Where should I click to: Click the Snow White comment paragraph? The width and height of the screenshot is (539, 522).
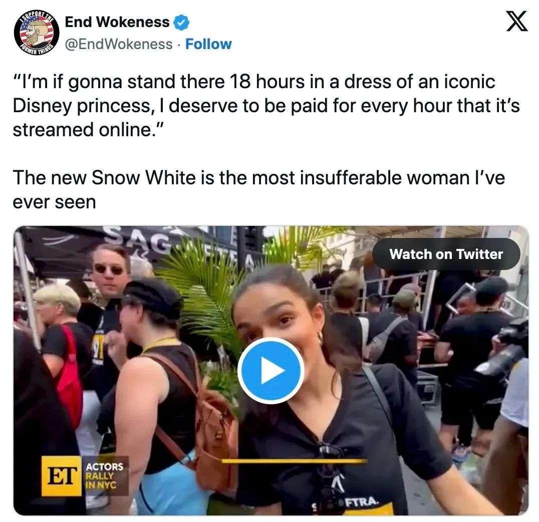[258, 189]
